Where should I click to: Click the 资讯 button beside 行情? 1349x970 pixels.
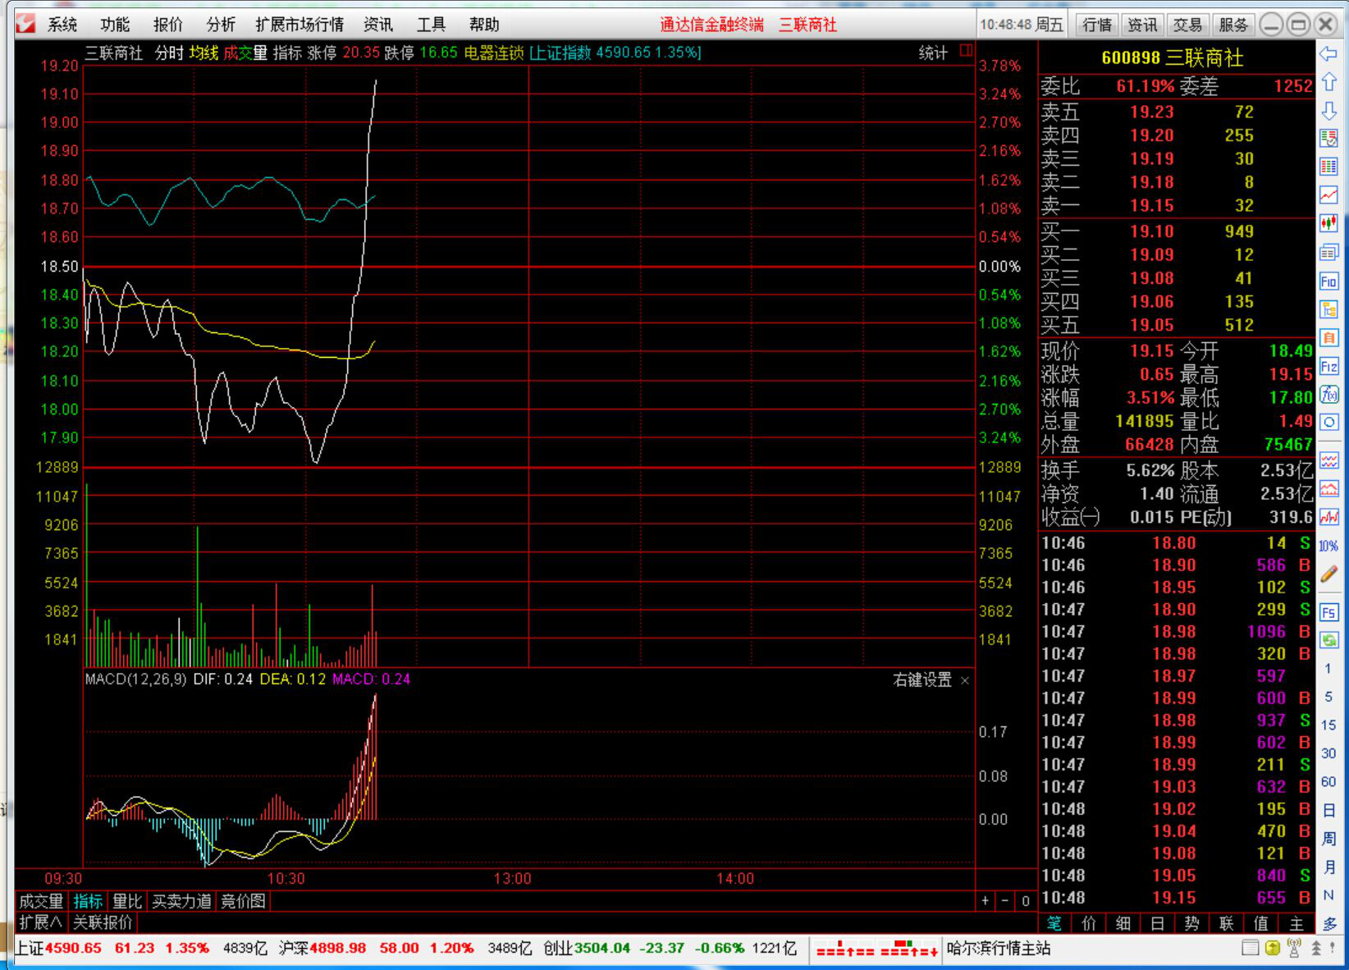pos(1142,25)
